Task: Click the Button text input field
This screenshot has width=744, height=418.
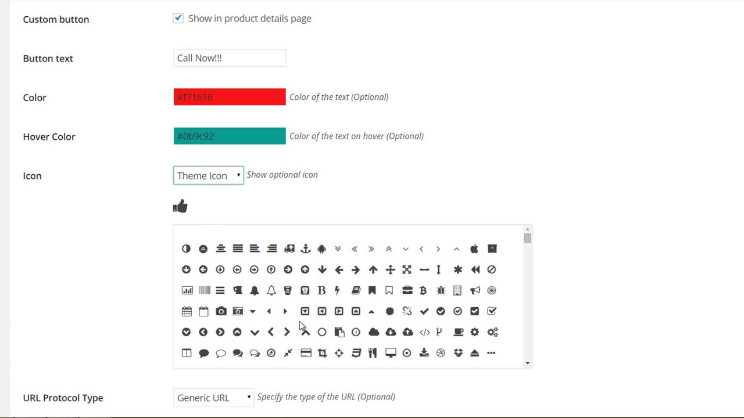Action: 230,58
